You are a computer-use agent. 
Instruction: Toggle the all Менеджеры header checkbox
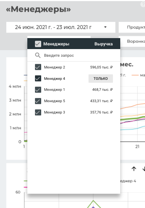coord(38,44)
